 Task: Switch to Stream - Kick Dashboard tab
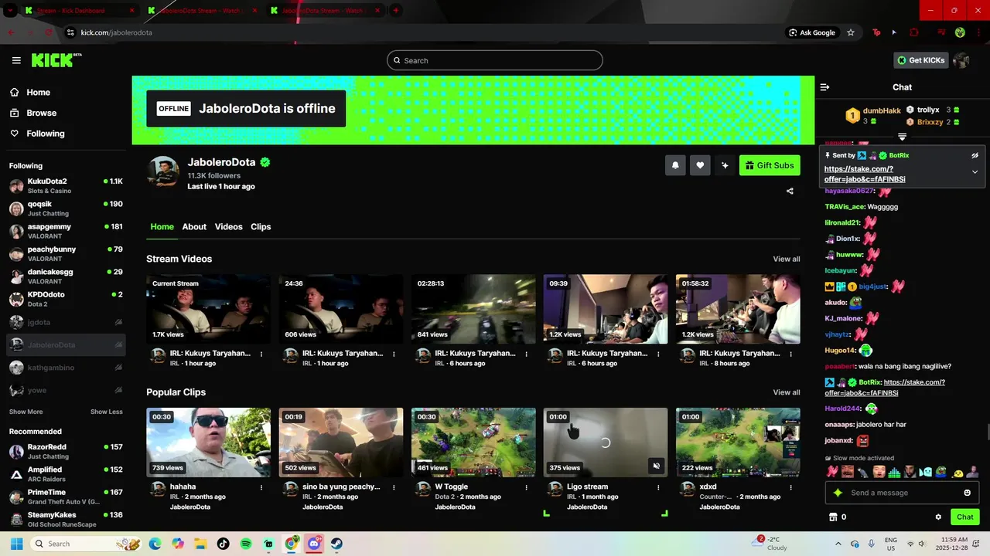(79, 11)
